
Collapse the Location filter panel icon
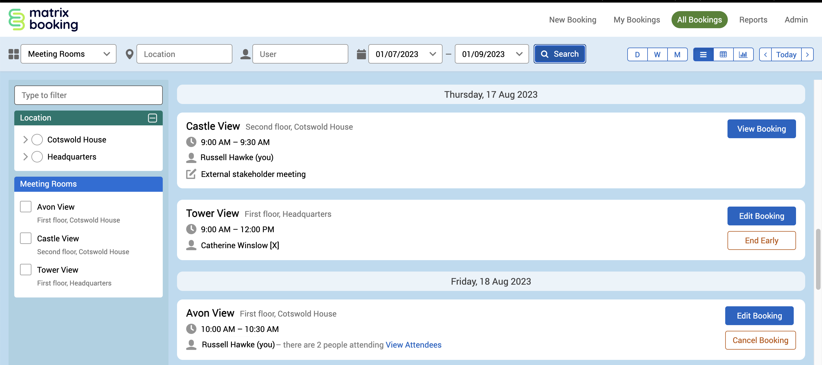(152, 118)
